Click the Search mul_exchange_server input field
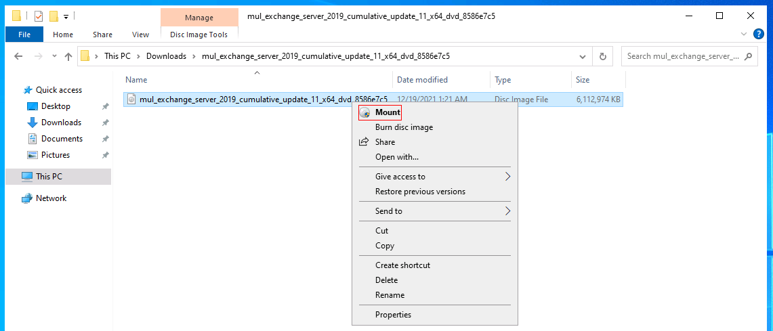This screenshot has height=331, width=773. click(x=683, y=56)
